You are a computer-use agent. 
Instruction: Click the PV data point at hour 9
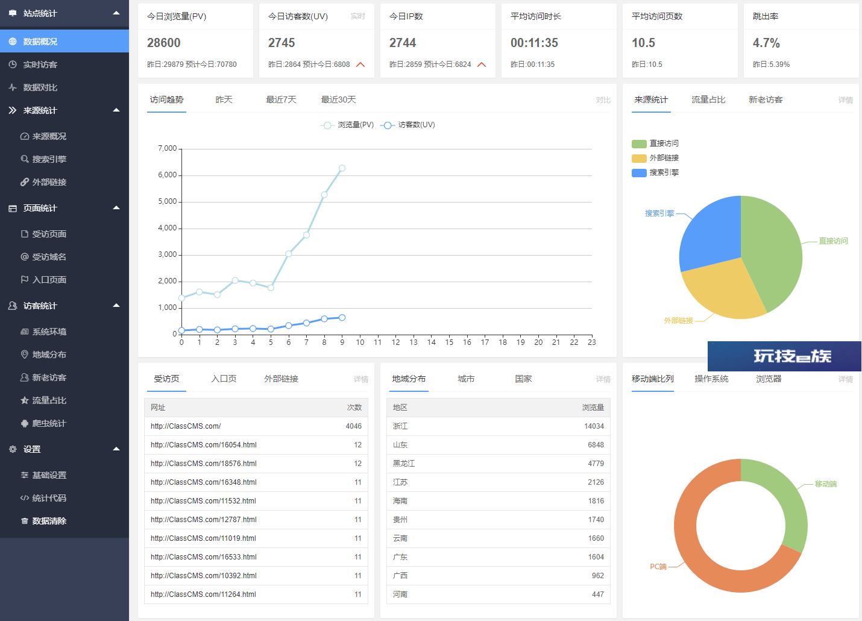342,168
